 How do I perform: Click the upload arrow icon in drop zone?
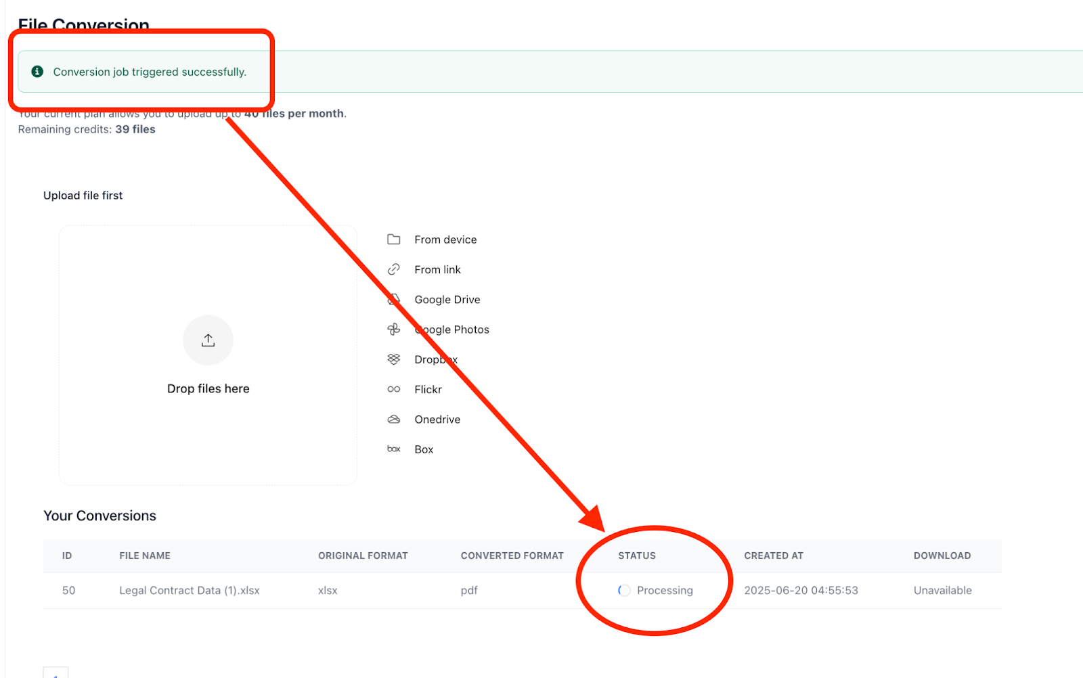click(x=208, y=340)
